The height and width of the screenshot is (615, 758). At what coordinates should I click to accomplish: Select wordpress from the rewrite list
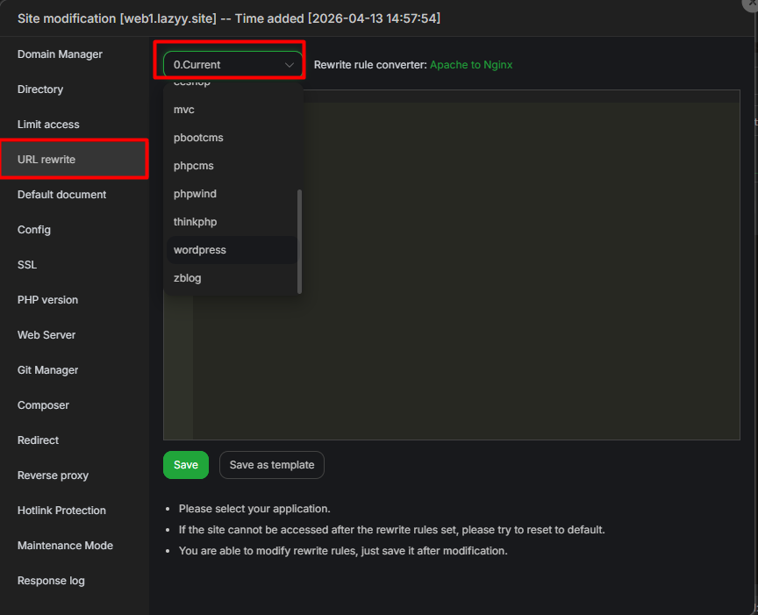(200, 250)
